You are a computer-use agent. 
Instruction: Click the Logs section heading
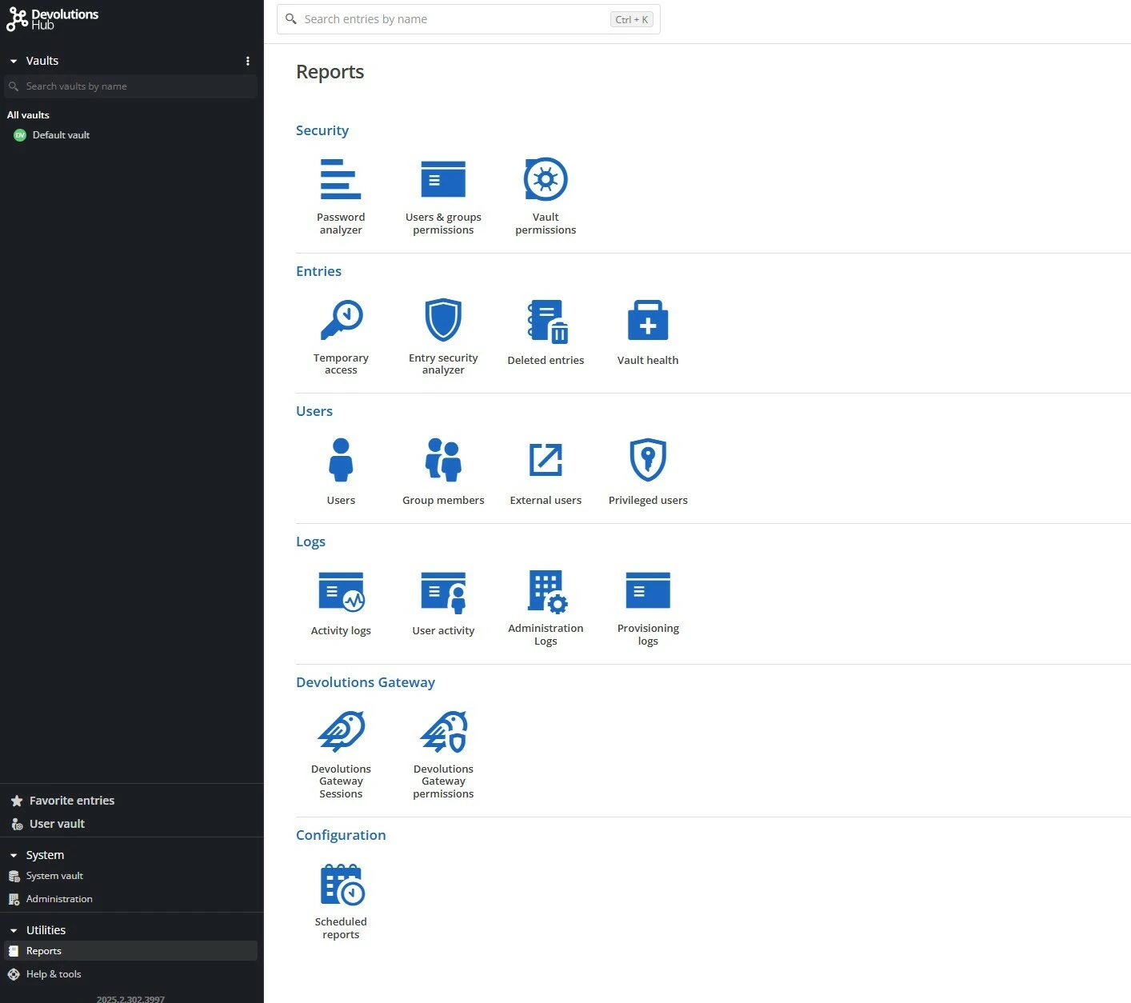310,541
